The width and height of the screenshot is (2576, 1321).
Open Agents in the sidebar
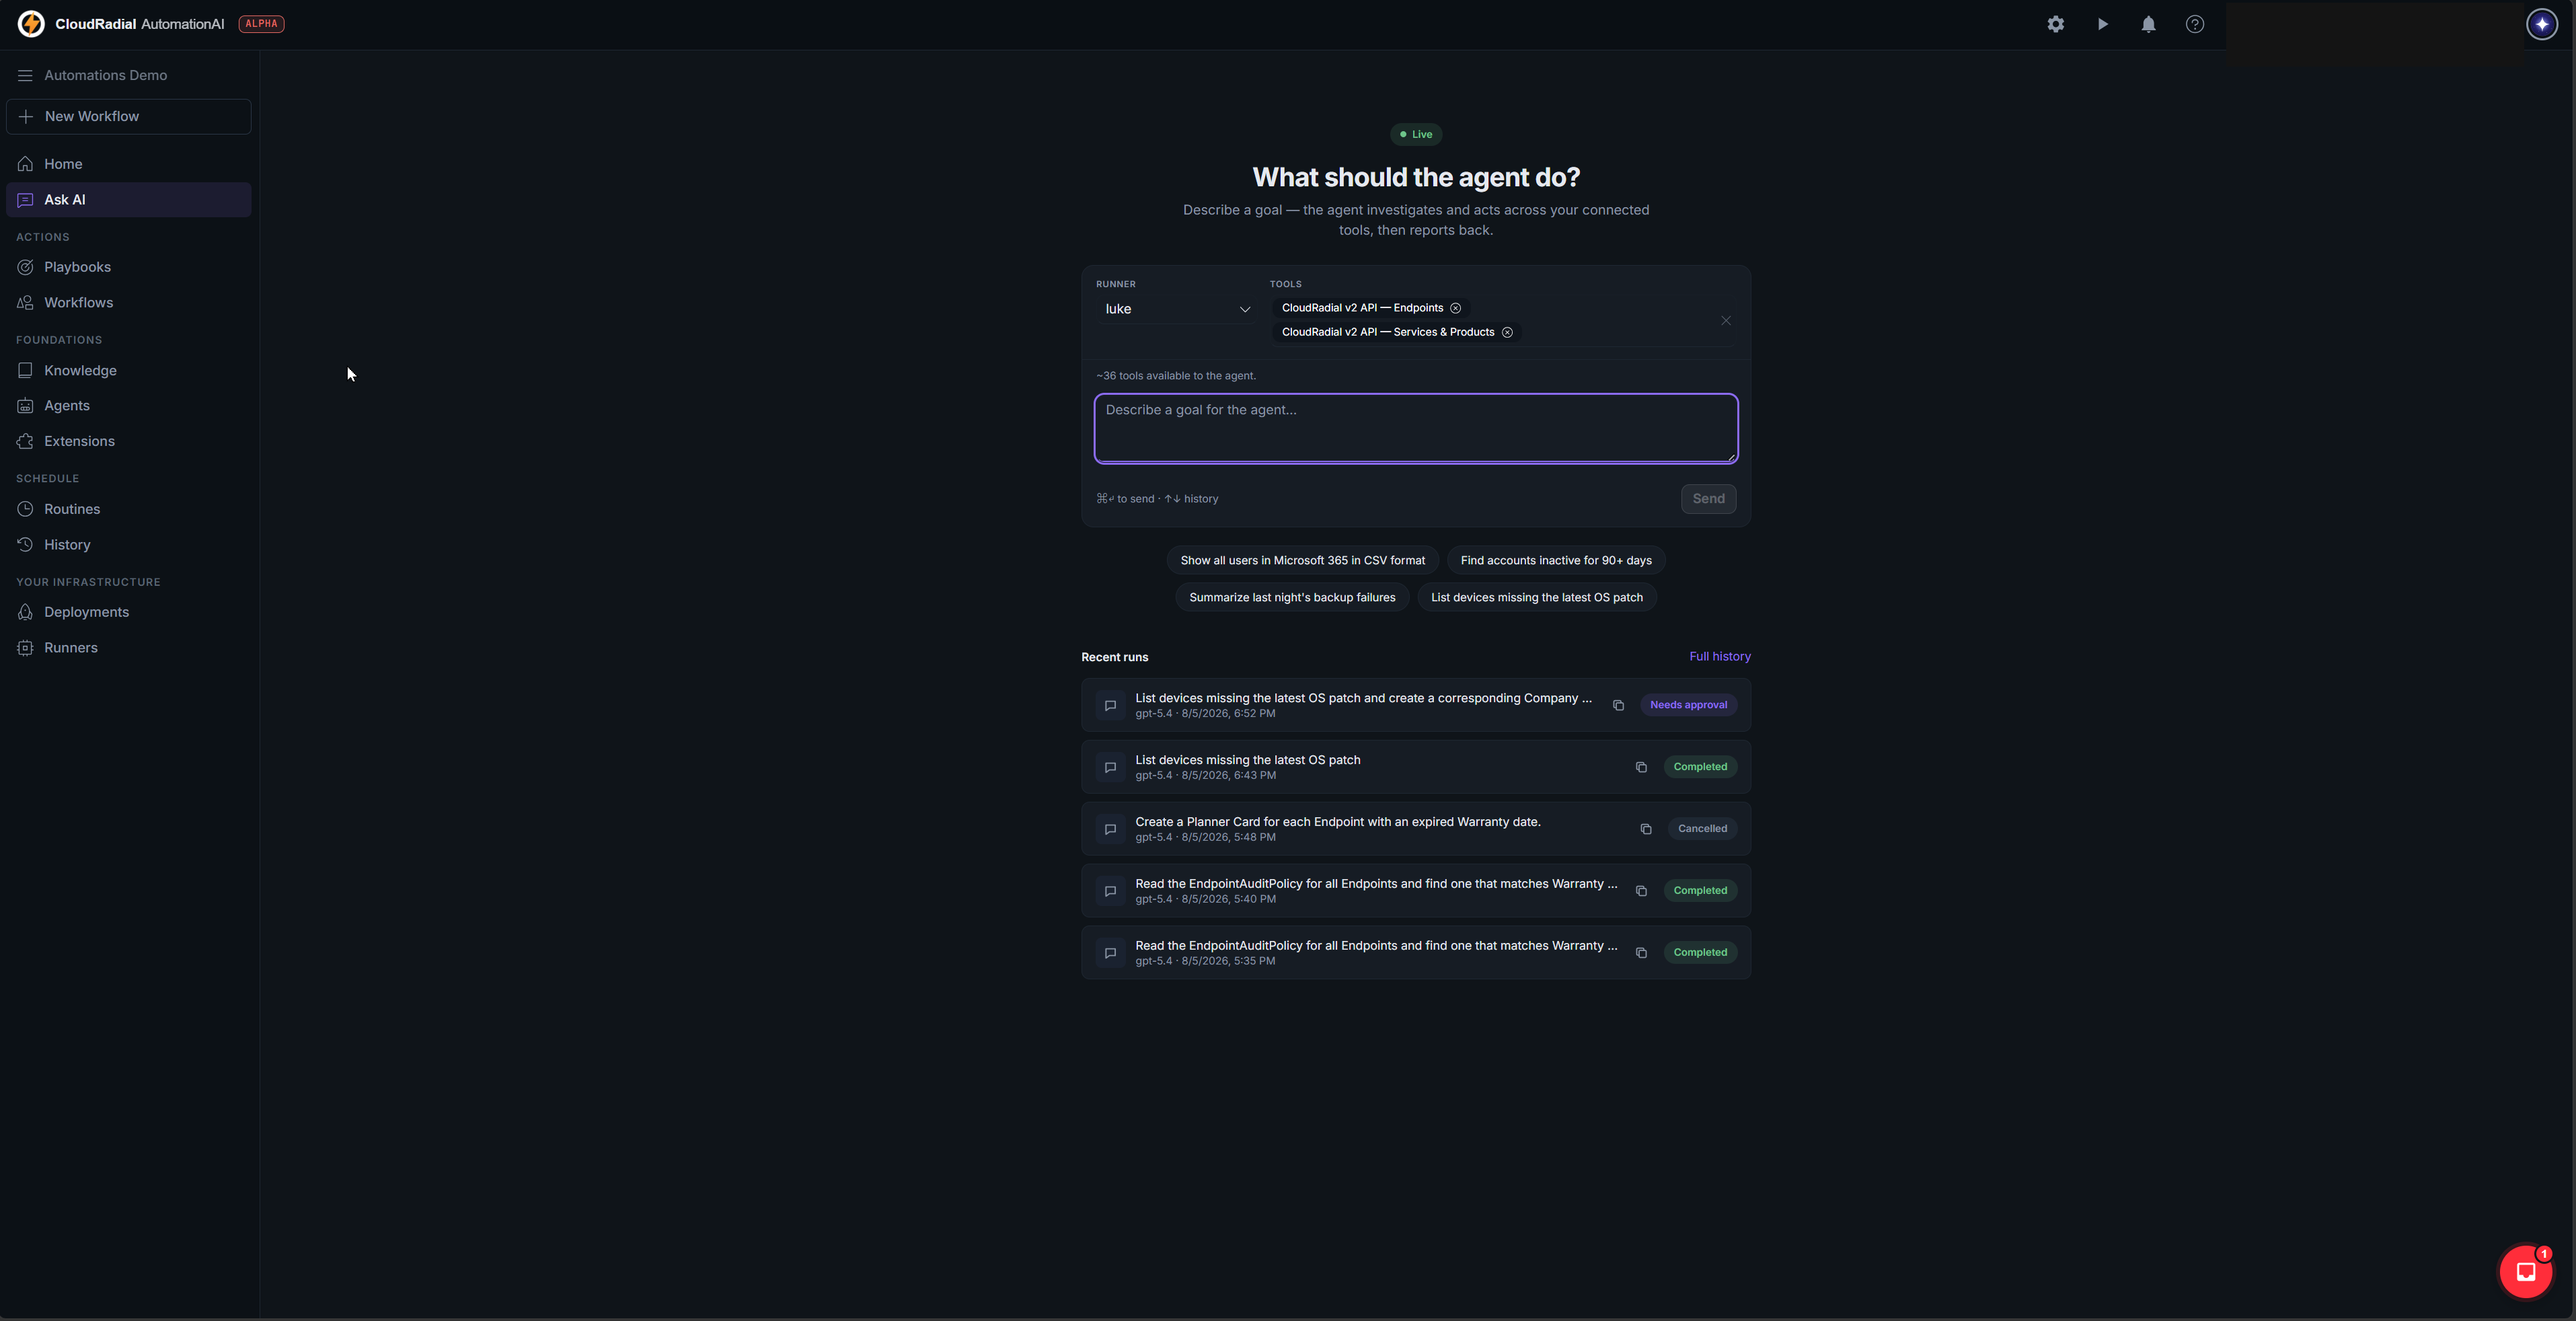128,405
